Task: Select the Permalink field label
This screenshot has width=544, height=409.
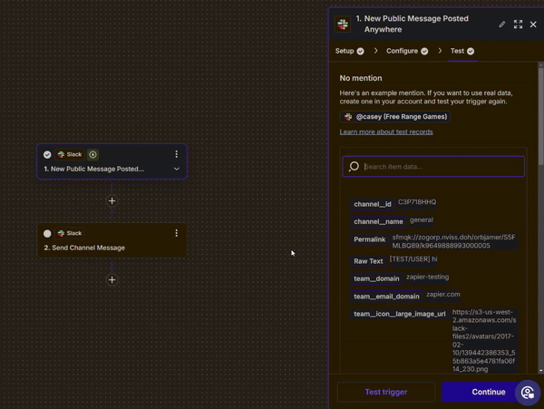Action: tap(370, 239)
